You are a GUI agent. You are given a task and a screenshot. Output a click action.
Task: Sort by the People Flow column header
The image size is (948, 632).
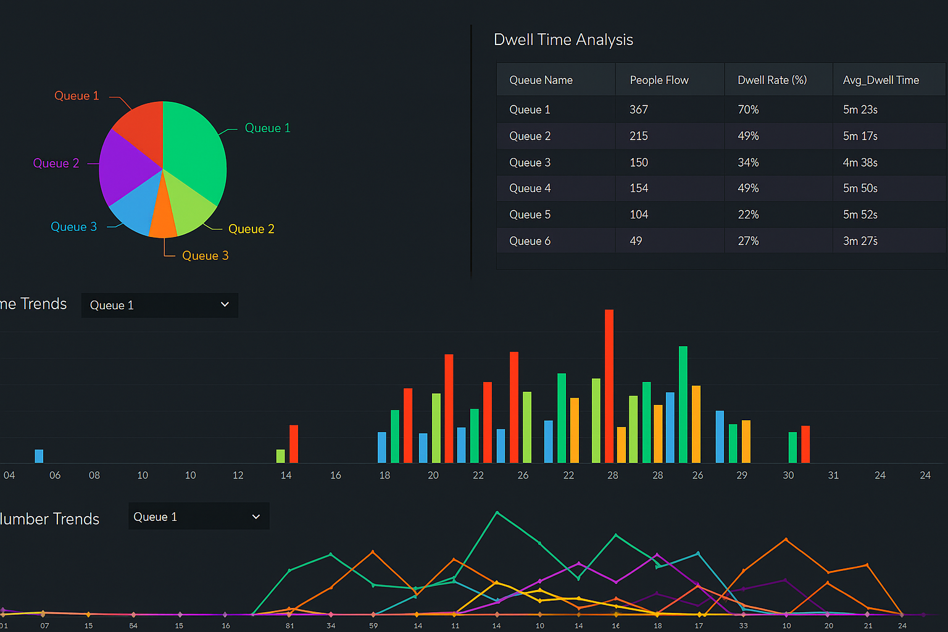[659, 80]
